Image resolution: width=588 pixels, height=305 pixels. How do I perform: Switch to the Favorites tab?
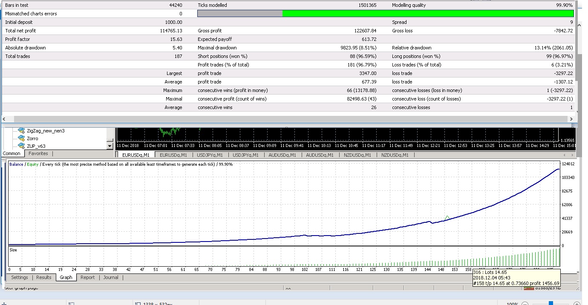coord(38,153)
